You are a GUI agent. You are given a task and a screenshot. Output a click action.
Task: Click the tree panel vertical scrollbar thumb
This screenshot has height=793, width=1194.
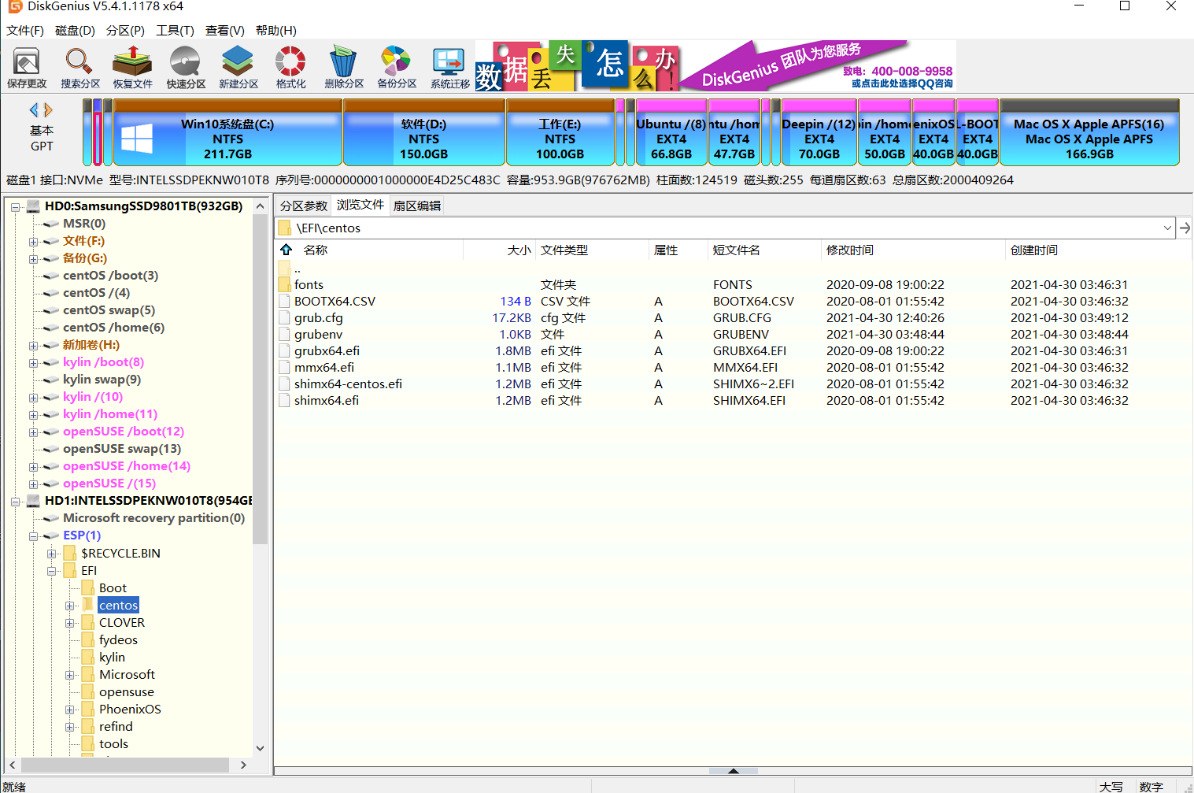261,378
